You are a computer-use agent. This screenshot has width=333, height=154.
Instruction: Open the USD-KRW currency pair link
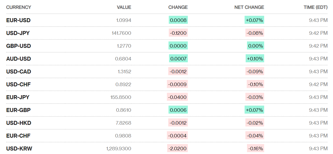point(19,149)
